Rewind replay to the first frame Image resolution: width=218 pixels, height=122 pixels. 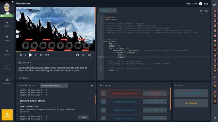tap(20, 55)
